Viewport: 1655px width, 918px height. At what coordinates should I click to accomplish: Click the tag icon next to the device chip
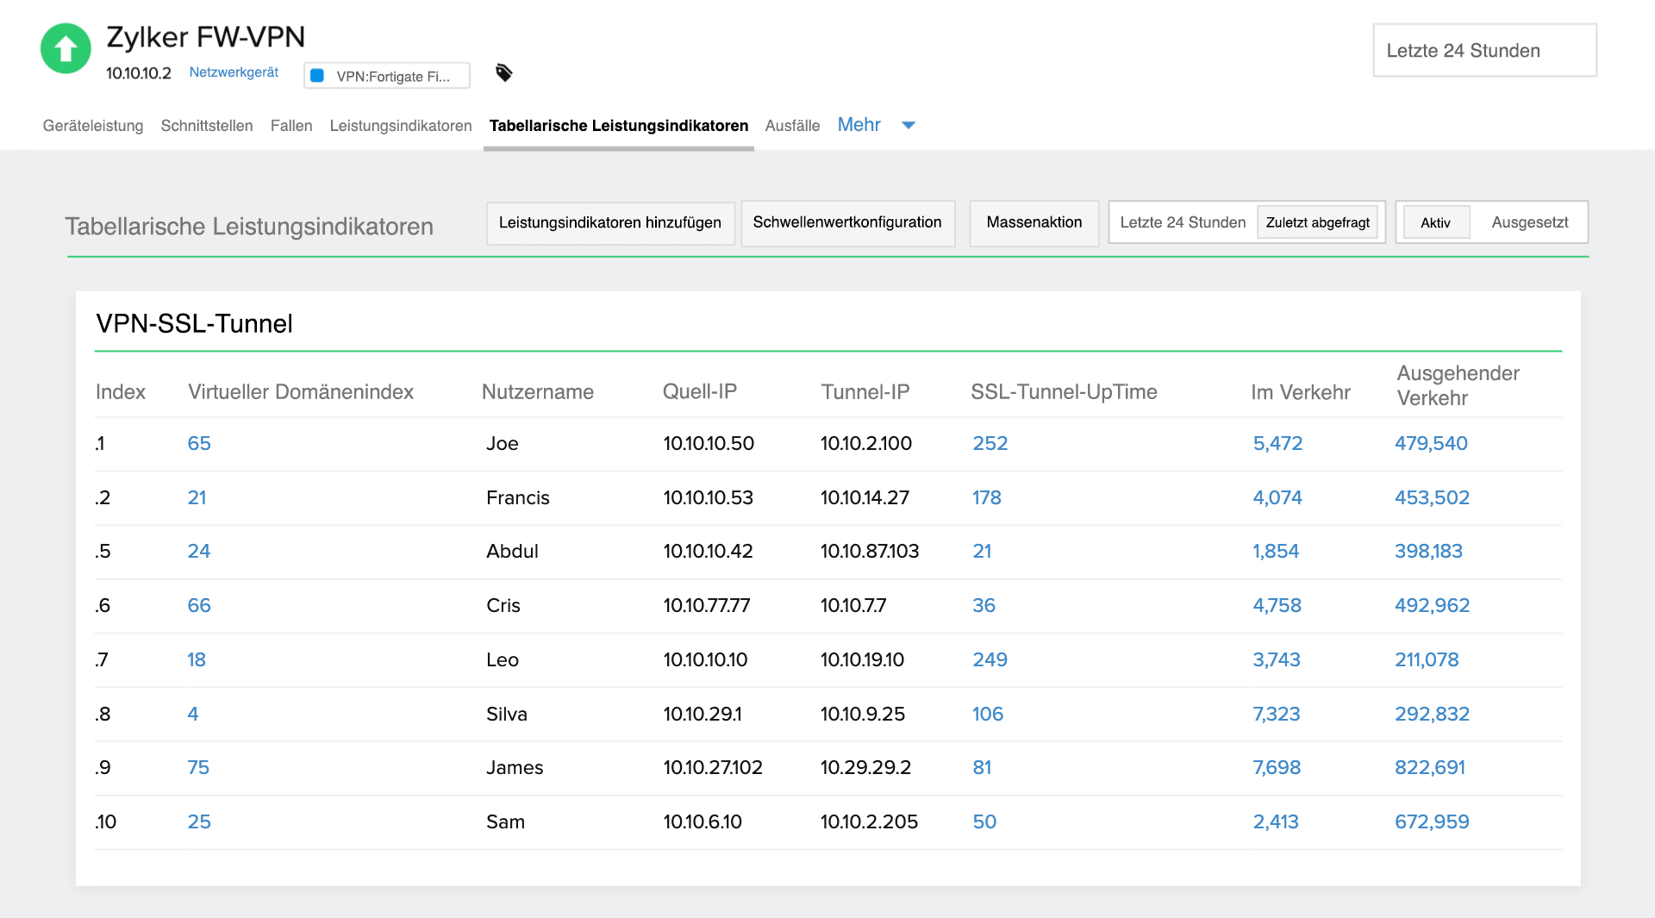pos(504,74)
